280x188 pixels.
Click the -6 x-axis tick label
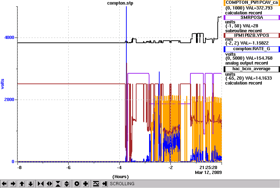pos(68,168)
